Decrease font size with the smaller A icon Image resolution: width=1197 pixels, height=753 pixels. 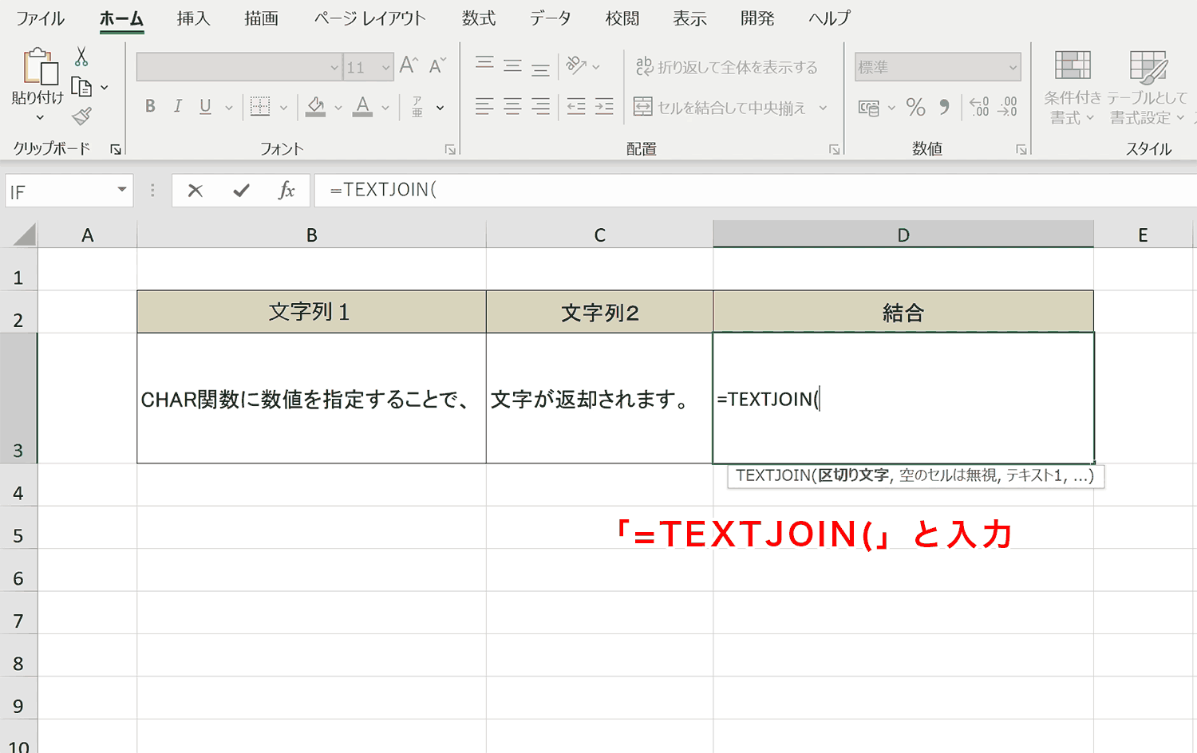coord(437,65)
